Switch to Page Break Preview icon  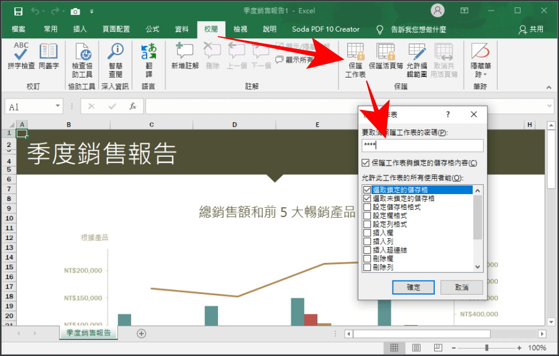[438, 348]
